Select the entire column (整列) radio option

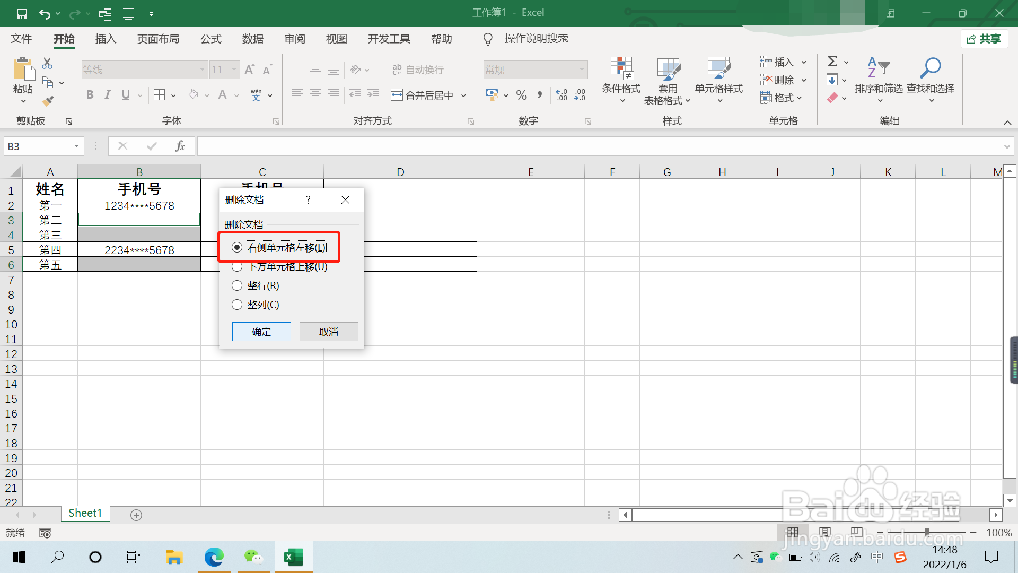[237, 305]
